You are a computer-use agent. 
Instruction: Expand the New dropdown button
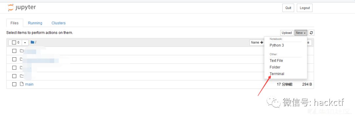point(301,33)
